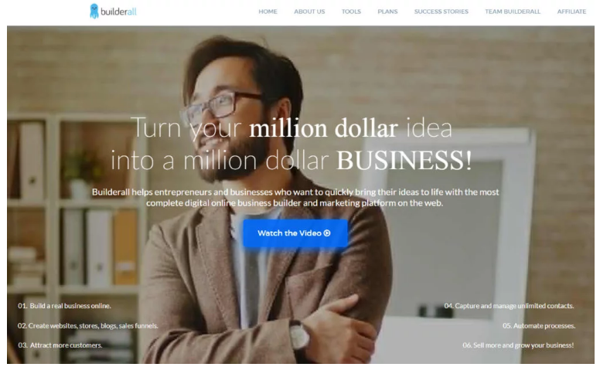This screenshot has height=367, width=600.
Task: Click the Watch the Video button
Action: [x=295, y=233]
